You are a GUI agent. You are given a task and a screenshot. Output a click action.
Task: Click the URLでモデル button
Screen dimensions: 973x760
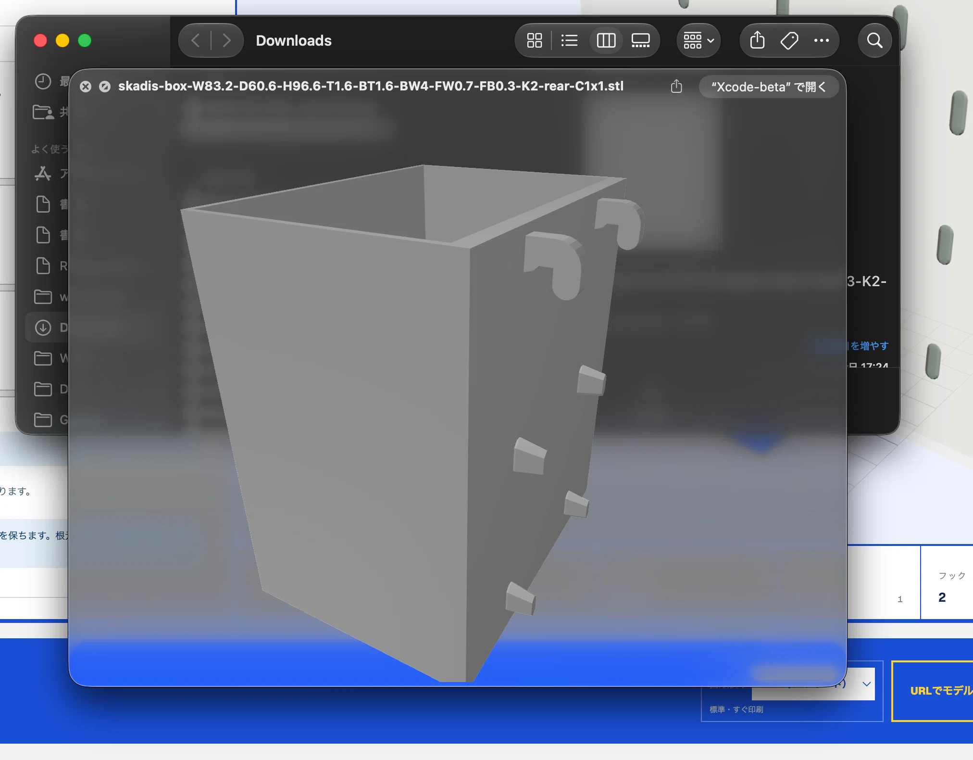pos(932,691)
